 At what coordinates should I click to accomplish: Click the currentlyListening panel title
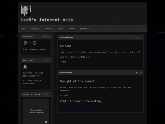(31, 94)
